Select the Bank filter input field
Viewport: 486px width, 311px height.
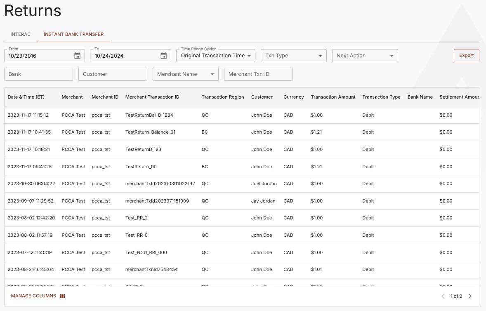click(x=38, y=74)
